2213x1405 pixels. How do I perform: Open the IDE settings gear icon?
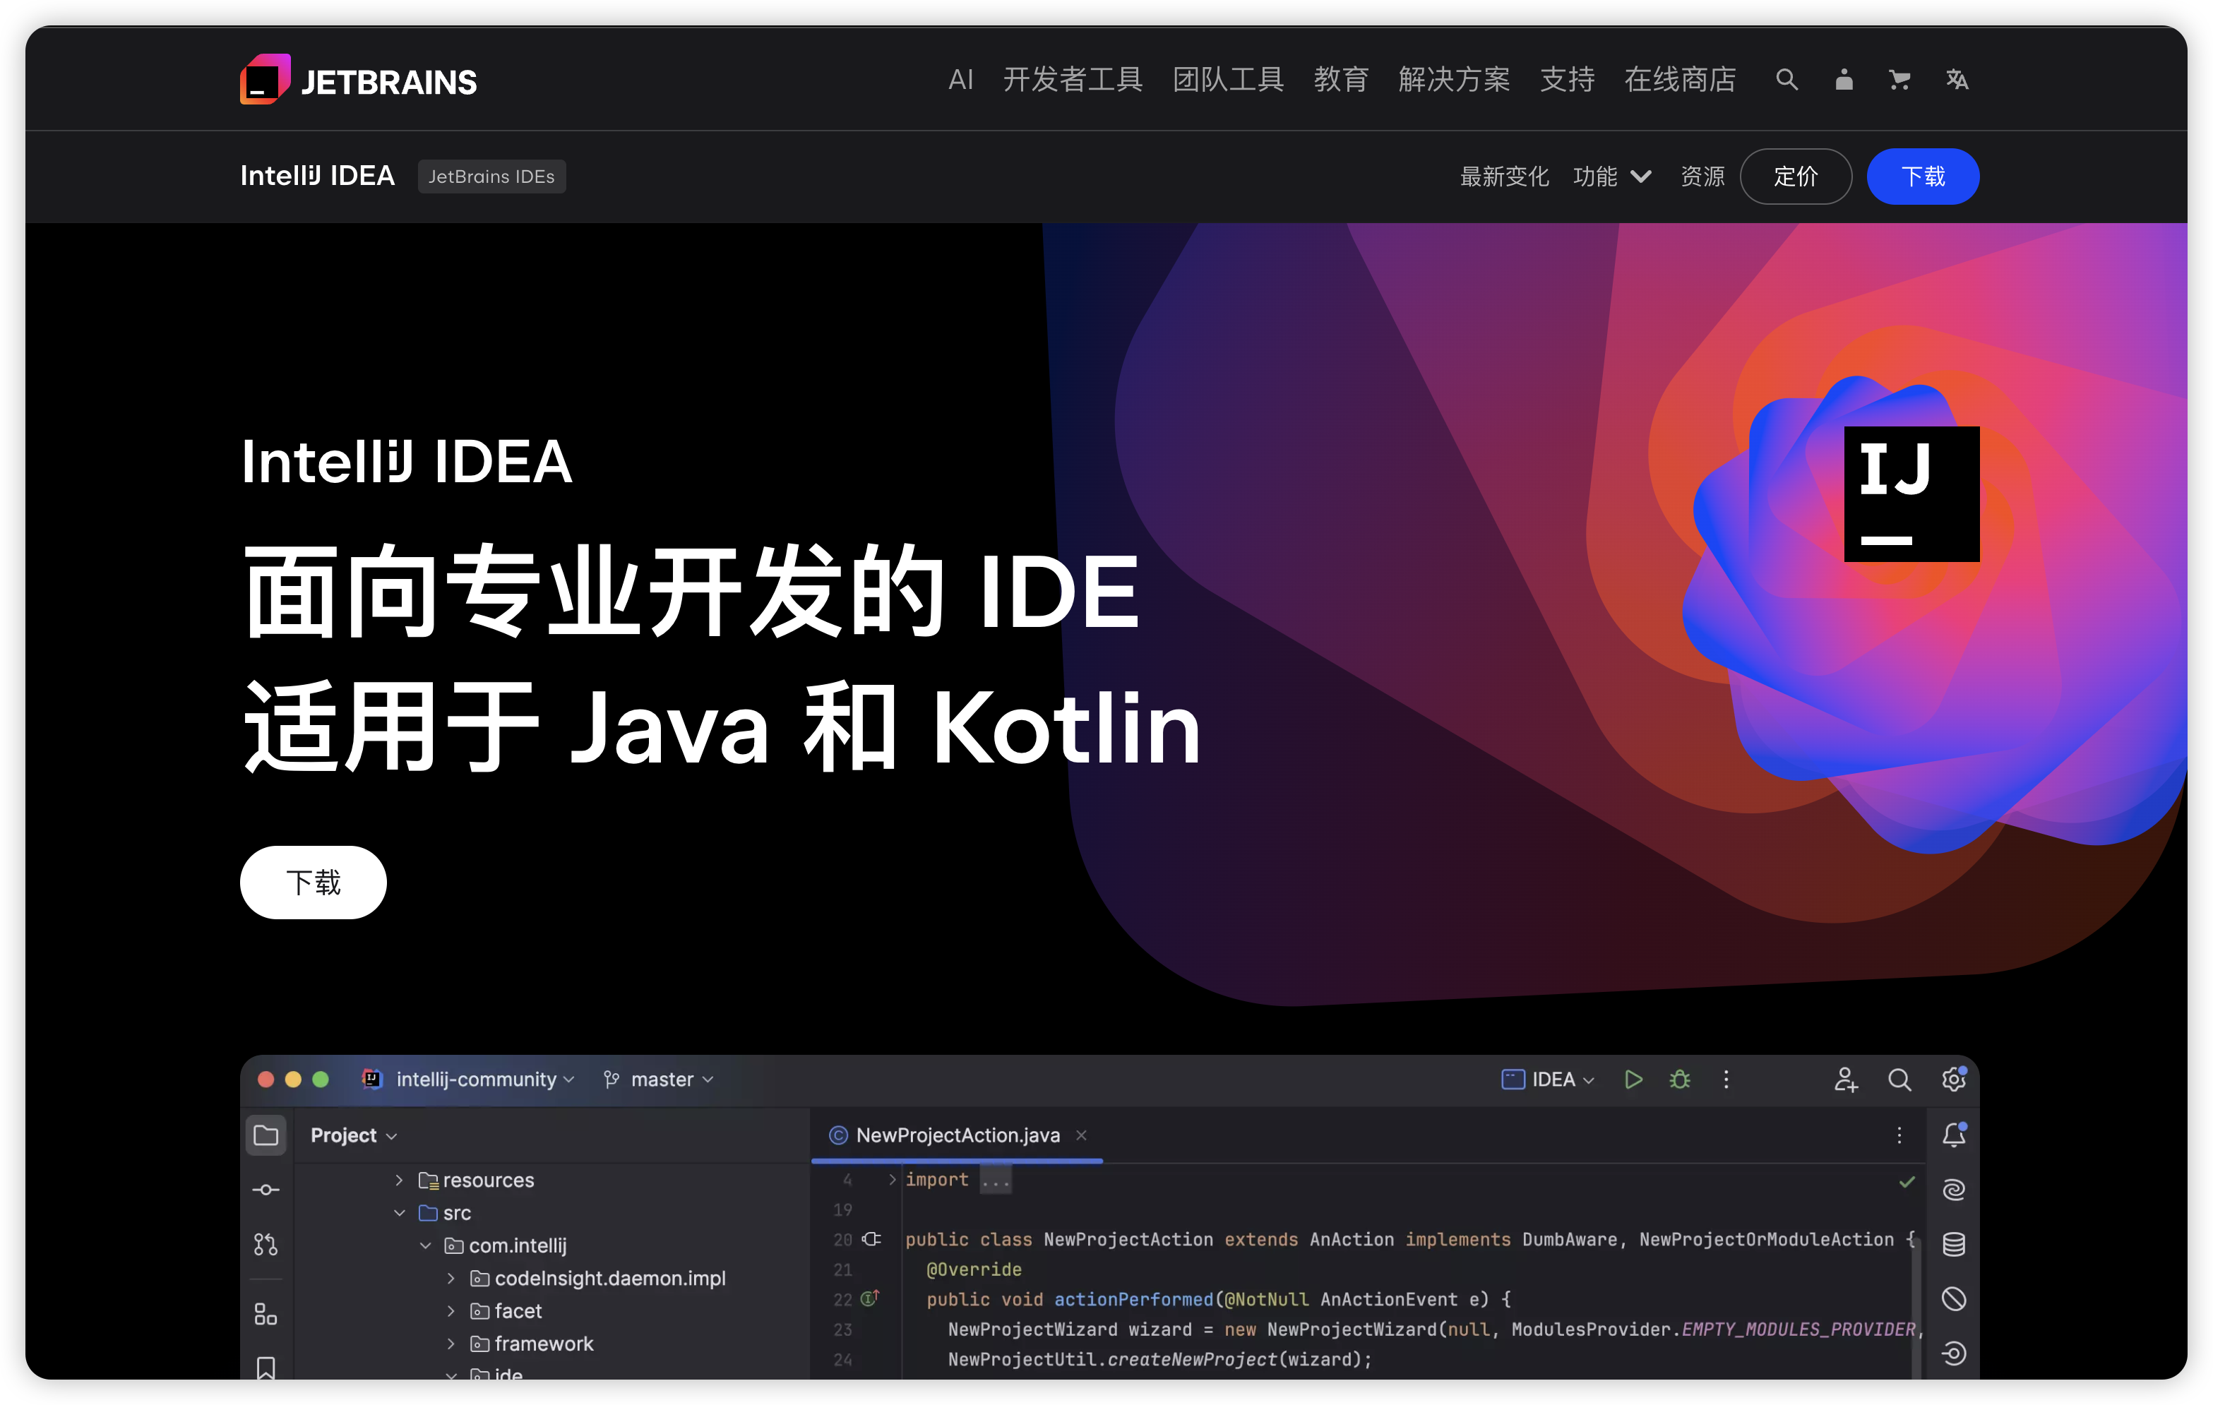[x=1954, y=1079]
